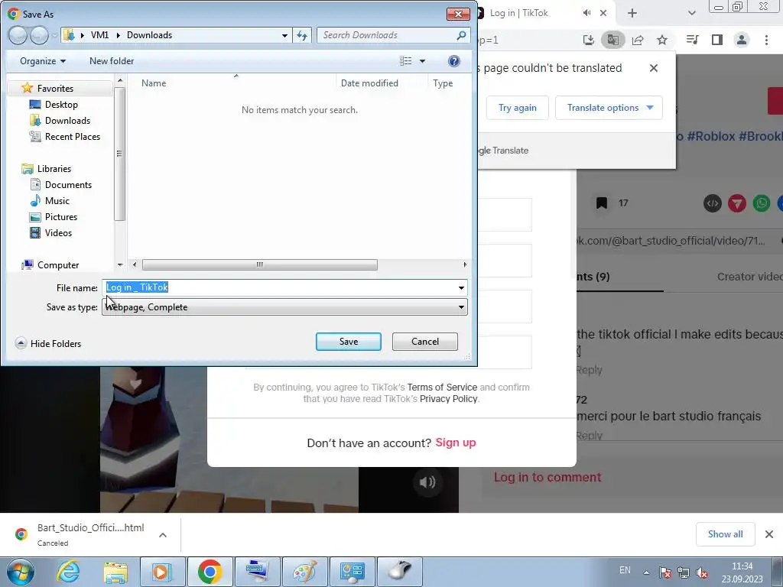Open the Translate options dropdown
This screenshot has height=587, width=783.
(x=609, y=108)
